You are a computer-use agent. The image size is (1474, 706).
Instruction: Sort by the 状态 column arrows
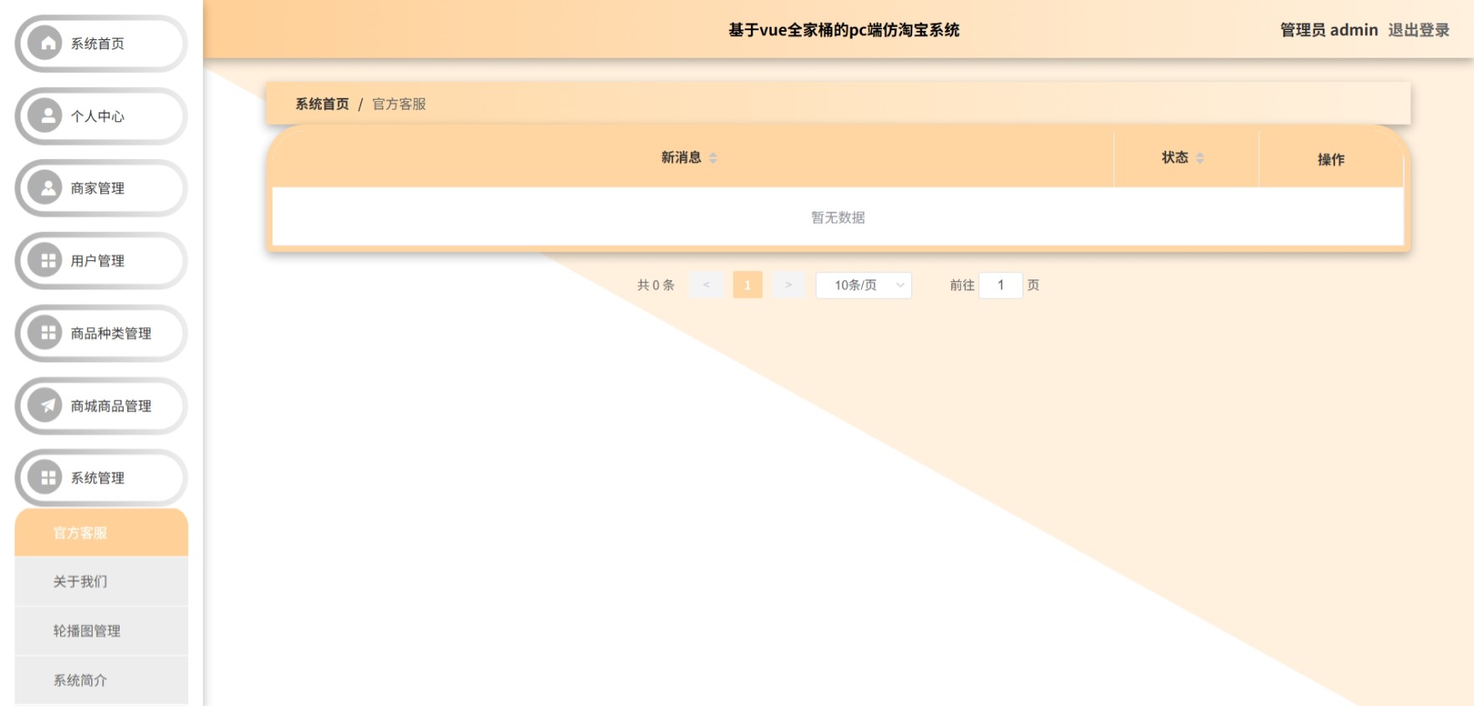[x=1200, y=157]
